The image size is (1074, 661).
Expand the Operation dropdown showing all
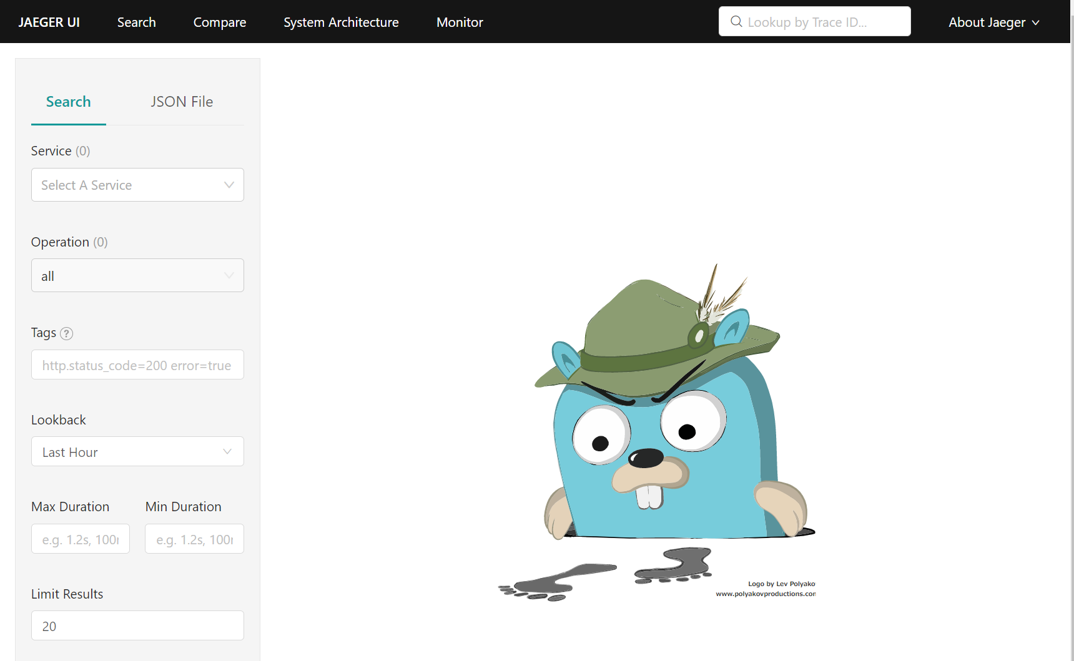click(x=137, y=276)
